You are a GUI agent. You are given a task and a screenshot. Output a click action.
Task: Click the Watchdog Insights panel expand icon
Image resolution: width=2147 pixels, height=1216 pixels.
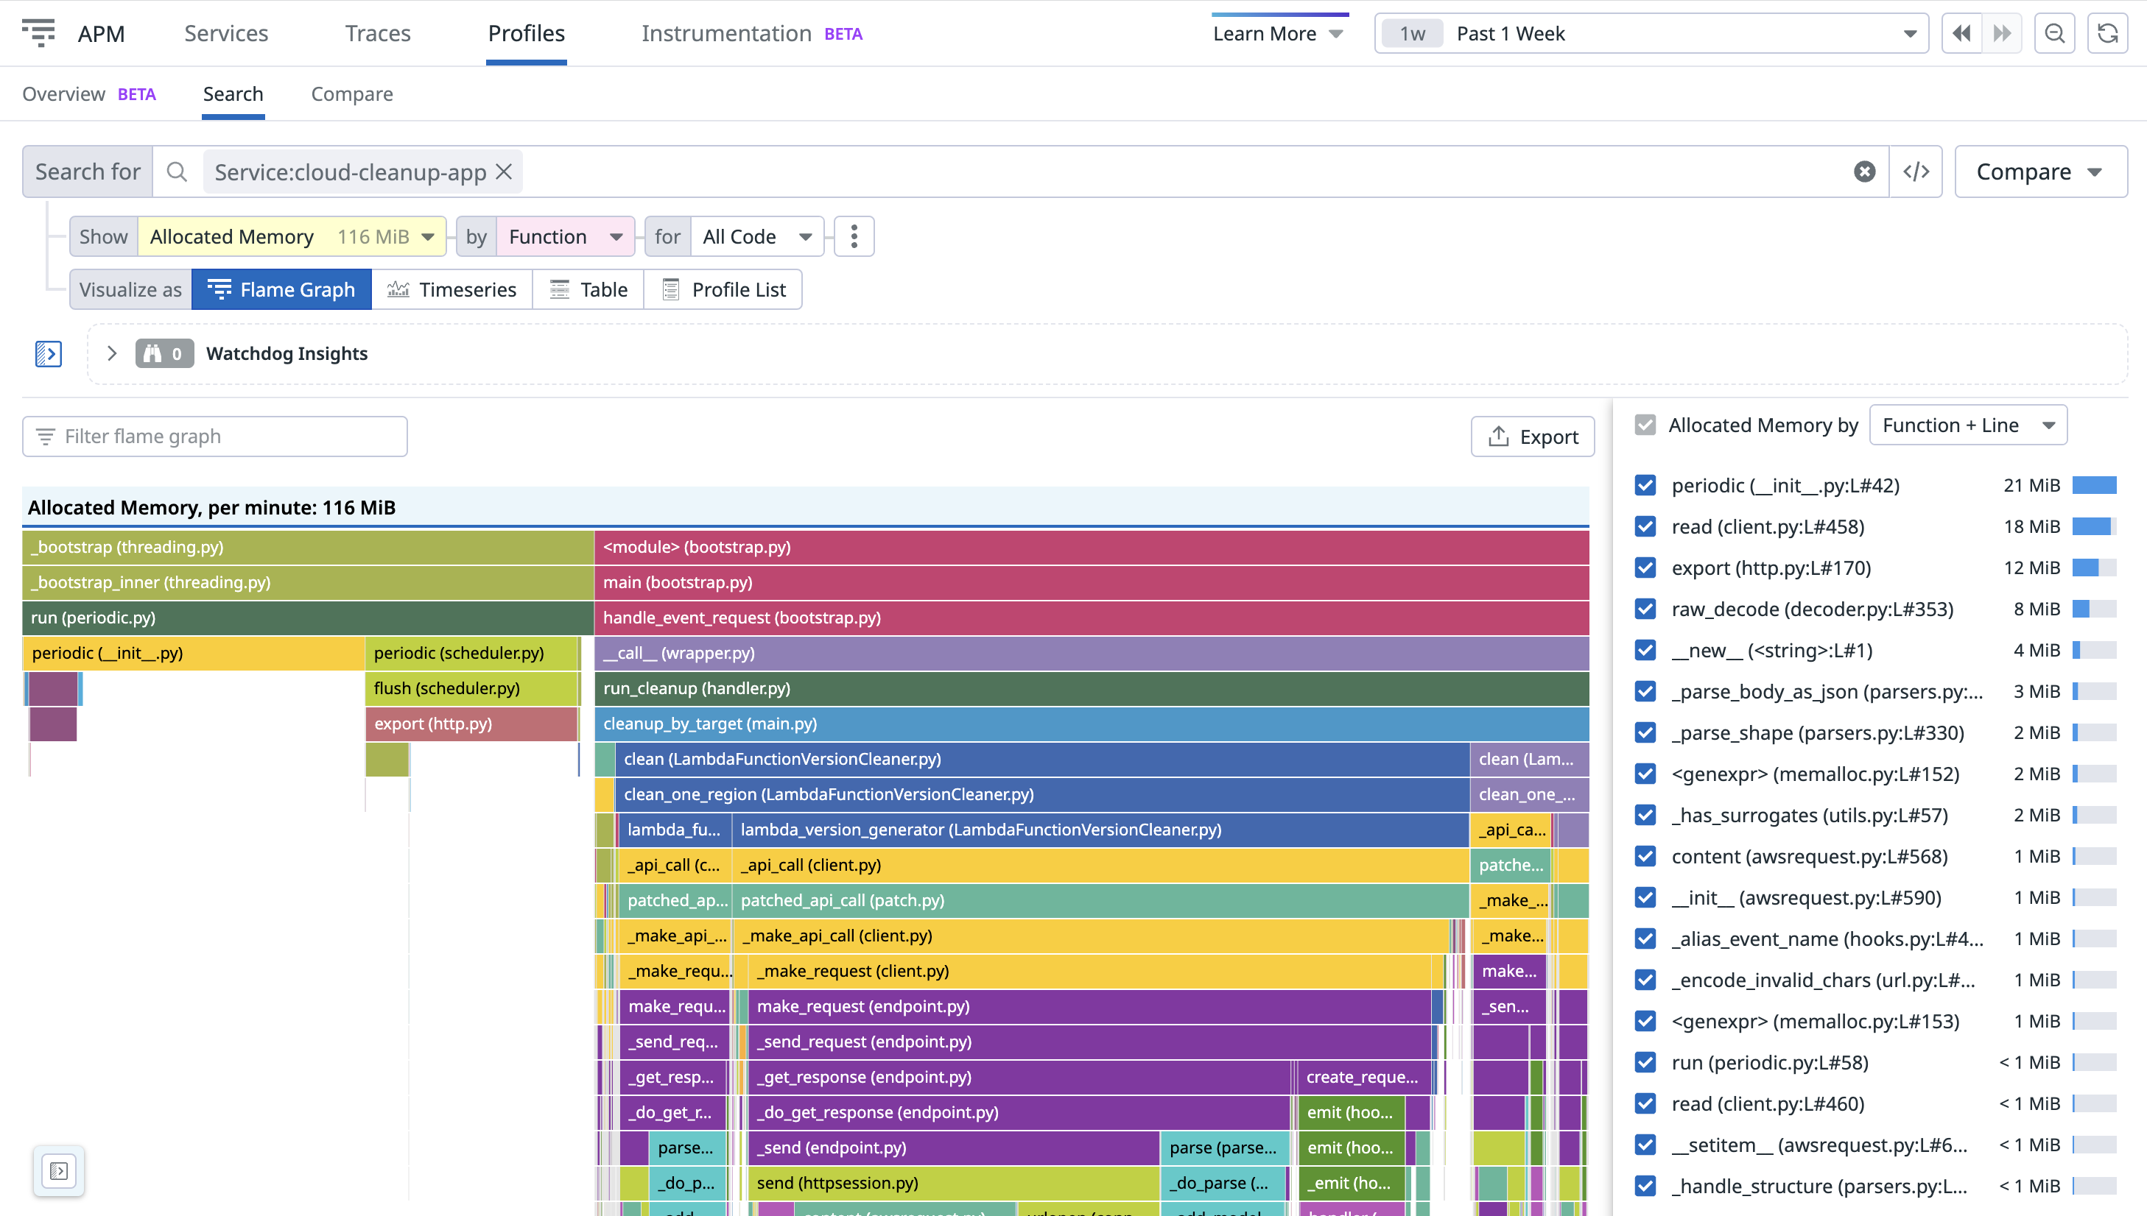coord(110,353)
